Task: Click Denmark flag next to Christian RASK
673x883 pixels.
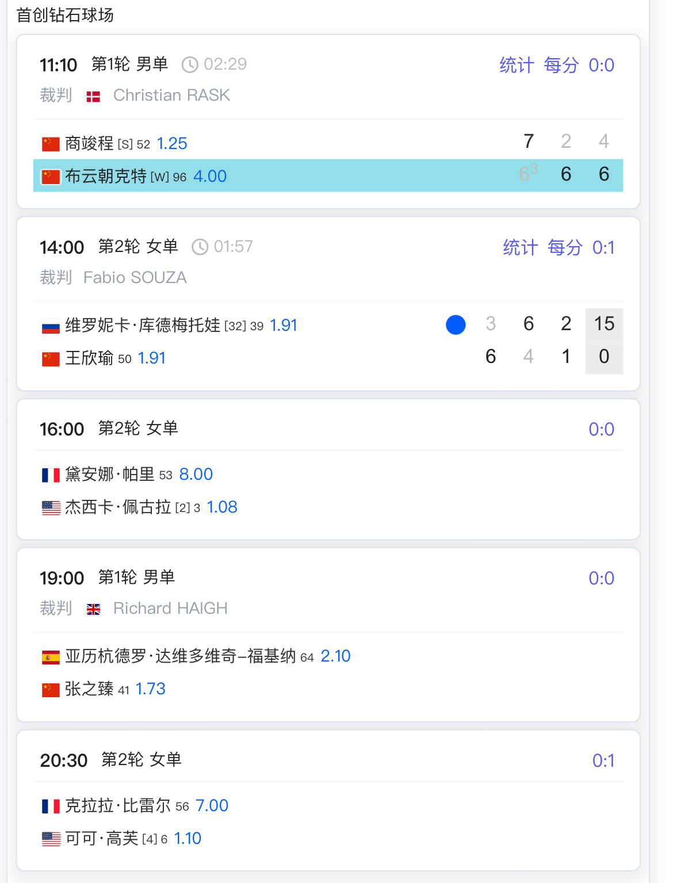Action: click(93, 97)
